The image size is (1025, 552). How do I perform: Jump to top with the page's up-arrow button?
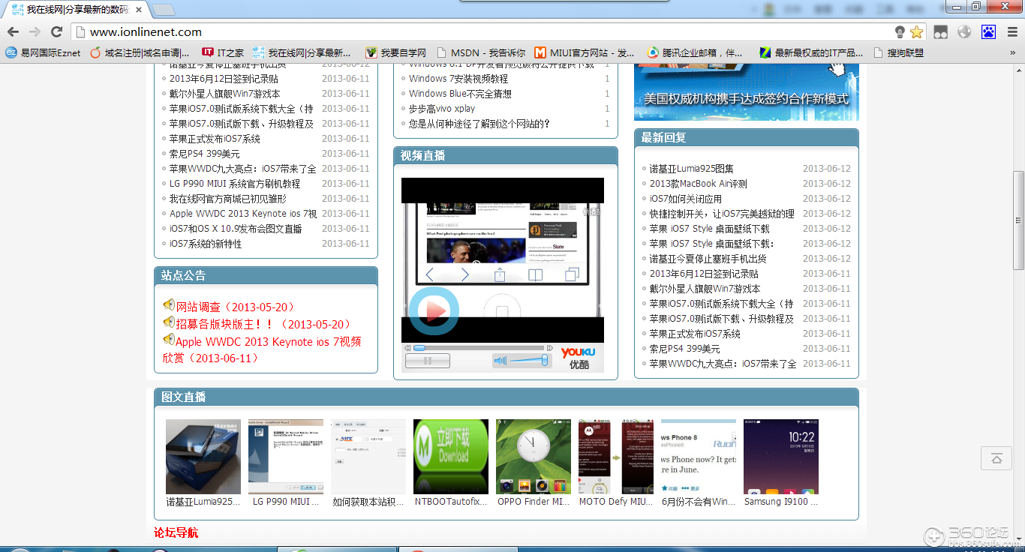pos(996,458)
